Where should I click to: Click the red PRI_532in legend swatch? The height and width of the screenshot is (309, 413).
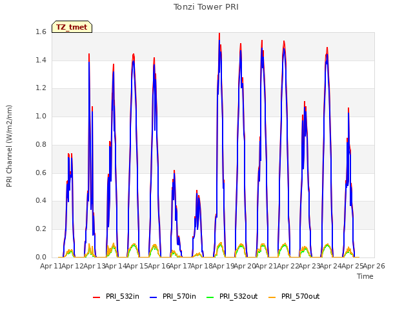tap(96, 297)
